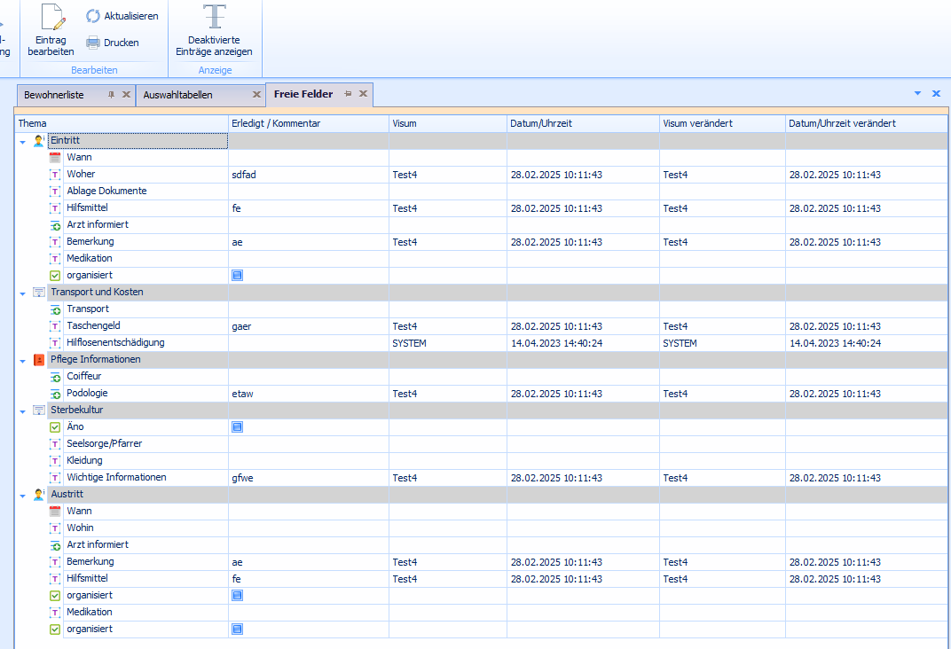The height and width of the screenshot is (649, 951).
Task: Toggle the organisiert checkbox under Eintritt
Action: (237, 276)
